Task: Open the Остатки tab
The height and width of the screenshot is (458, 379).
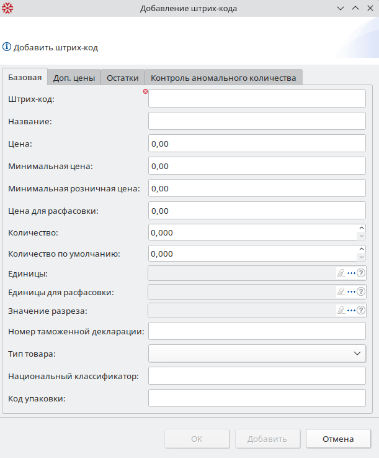Action: click(122, 78)
